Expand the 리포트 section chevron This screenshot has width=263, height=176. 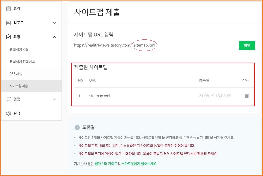[x=54, y=23]
